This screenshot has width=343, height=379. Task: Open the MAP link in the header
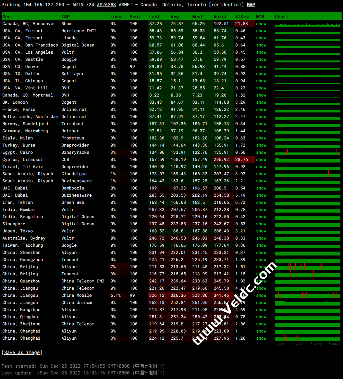pos(251,5)
